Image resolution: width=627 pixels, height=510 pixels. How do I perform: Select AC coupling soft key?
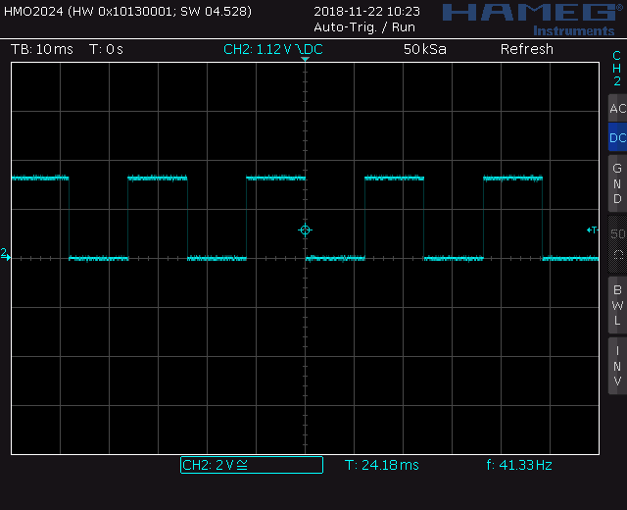tap(617, 108)
